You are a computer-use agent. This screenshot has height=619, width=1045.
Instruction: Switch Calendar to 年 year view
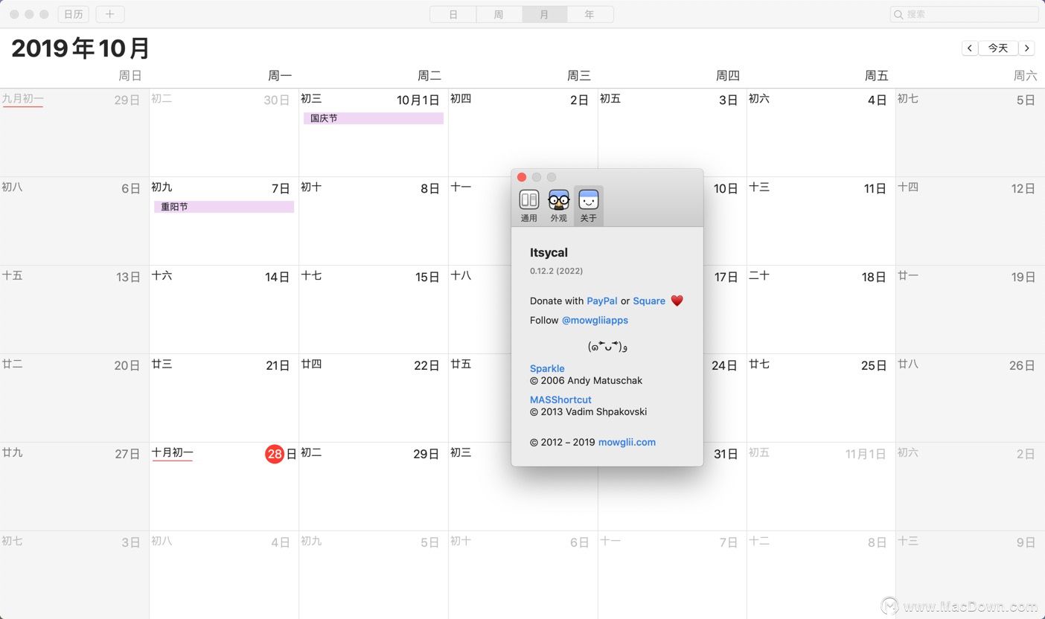[x=589, y=14]
